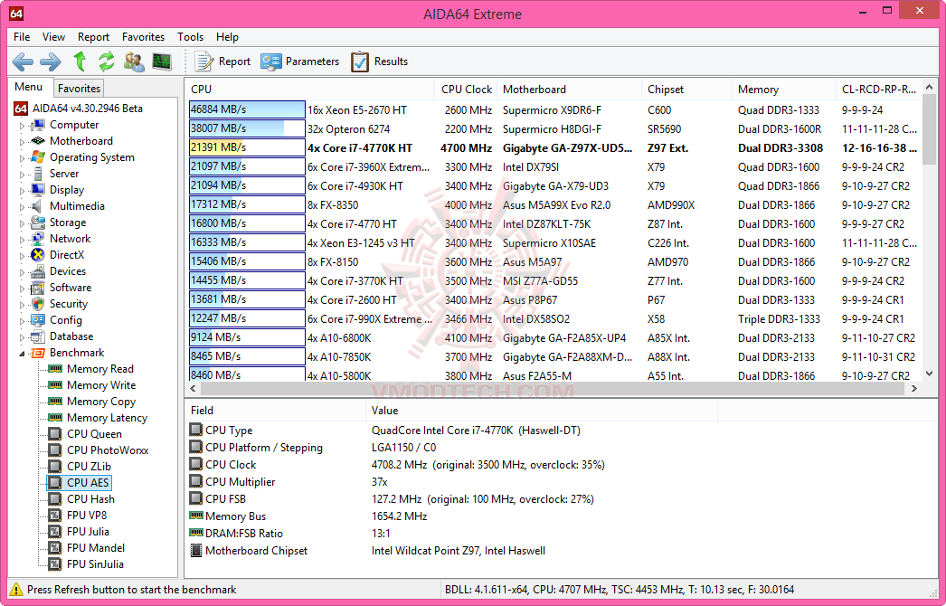Viewport: 946px width, 606px height.
Task: Select the 8x FX-8350 result row
Action: (553, 204)
